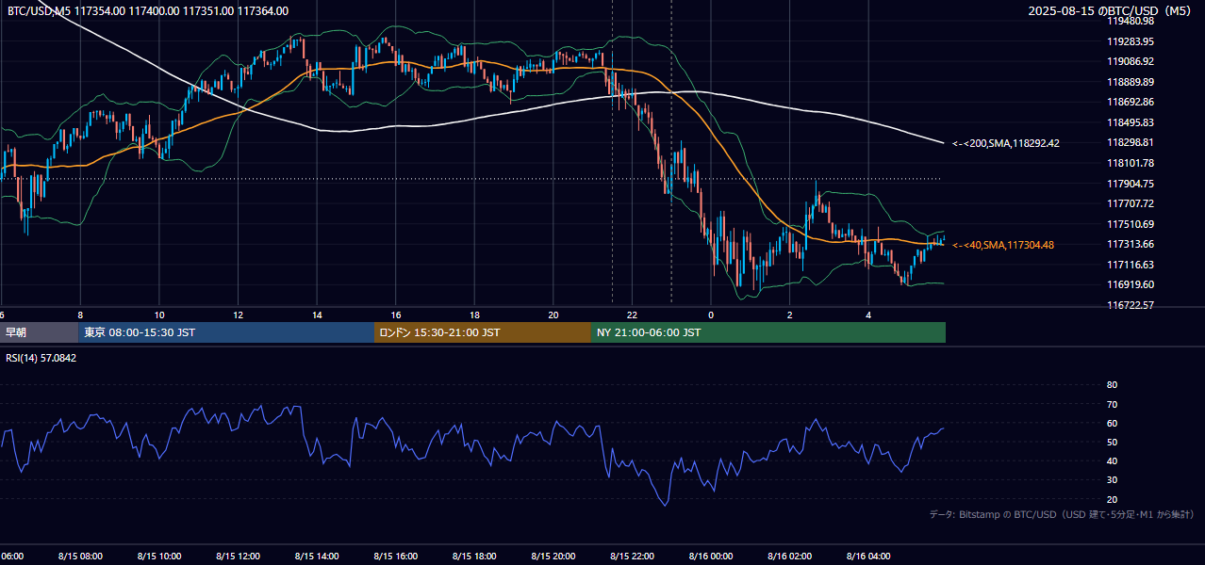1205x565 pixels.
Task: Click price axis label 117116.63
Action: point(1131,265)
